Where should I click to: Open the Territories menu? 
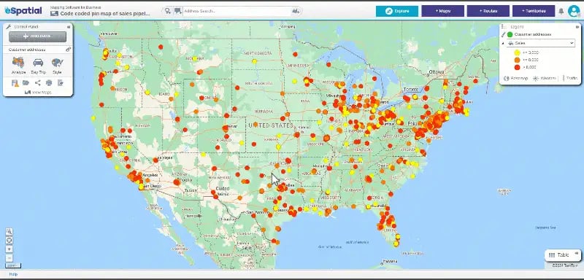click(x=534, y=11)
